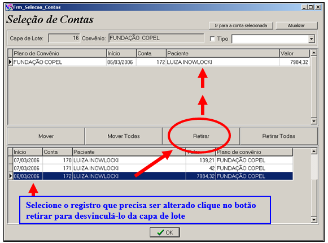
Task: Click the Retirar Todas button
Action: pos(279,136)
